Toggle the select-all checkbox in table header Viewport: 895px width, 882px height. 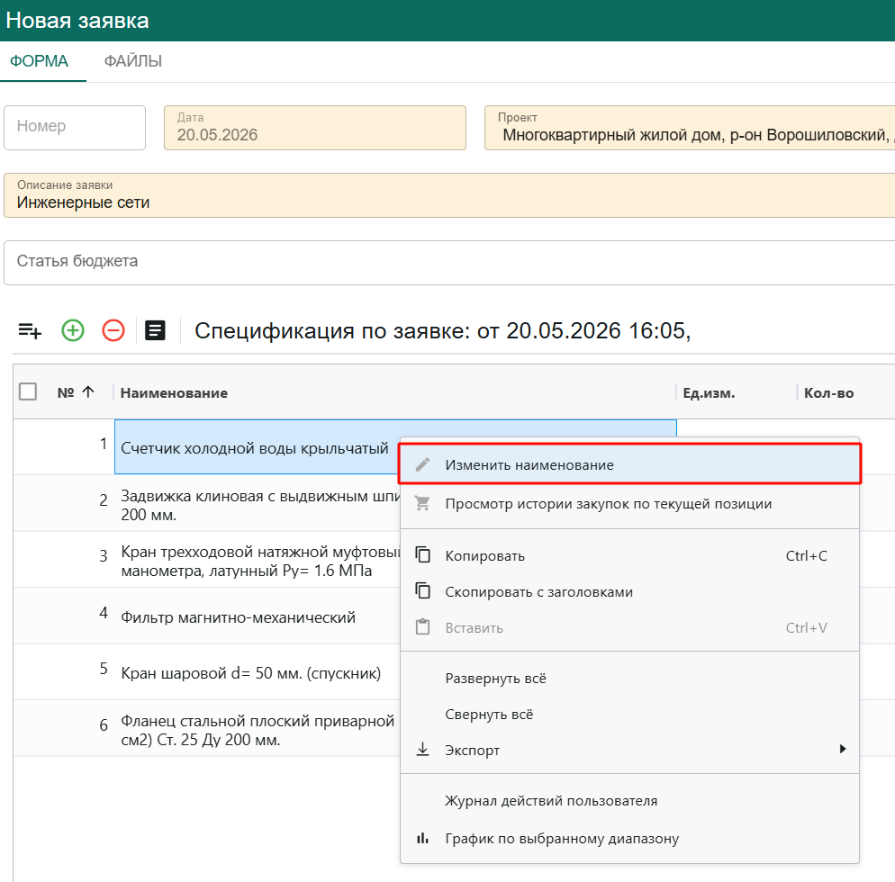28,391
